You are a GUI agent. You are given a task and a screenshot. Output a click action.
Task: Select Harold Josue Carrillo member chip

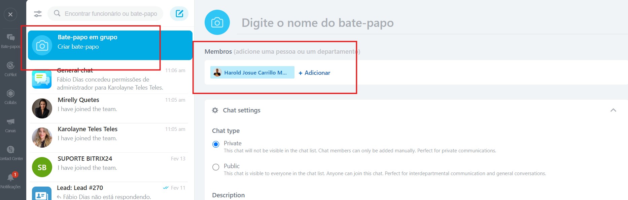pyautogui.click(x=252, y=72)
